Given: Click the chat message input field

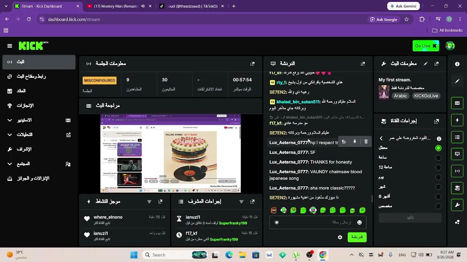Looking at the screenshot, I should 318,222.
